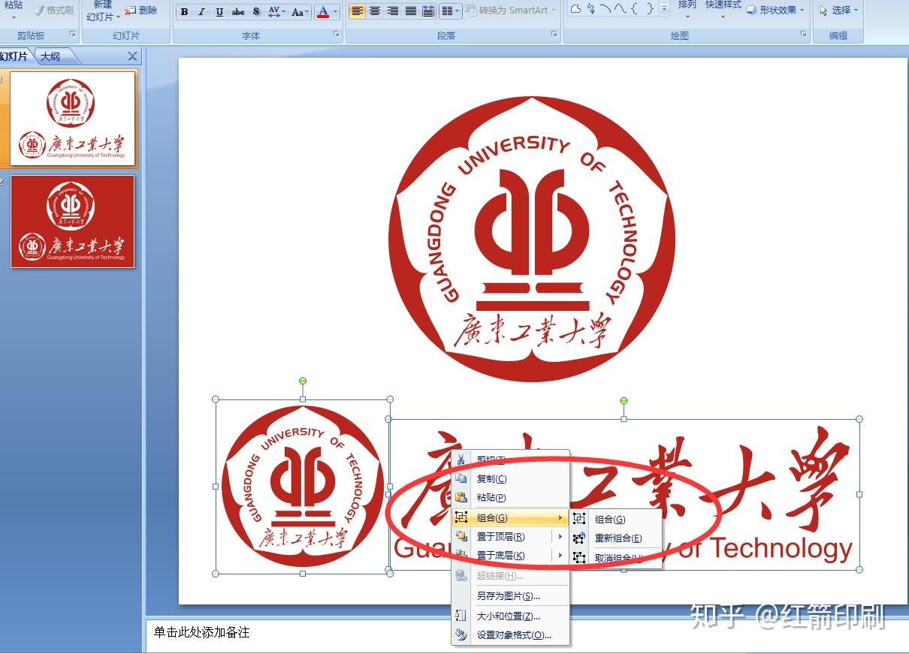Image resolution: width=909 pixels, height=654 pixels.
Task: Choose Copy (复制) in the context menu
Action: click(509, 479)
